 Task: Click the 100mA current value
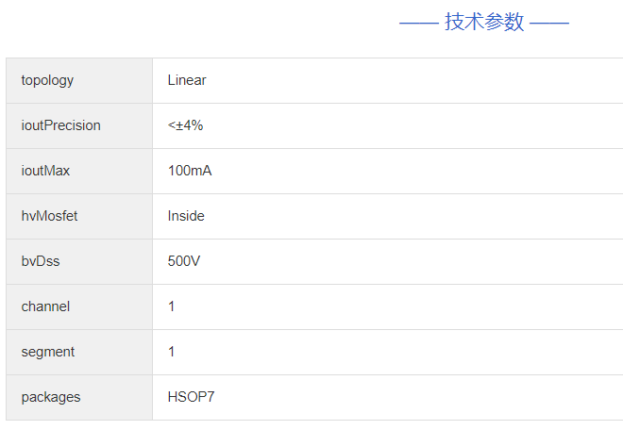[190, 171]
